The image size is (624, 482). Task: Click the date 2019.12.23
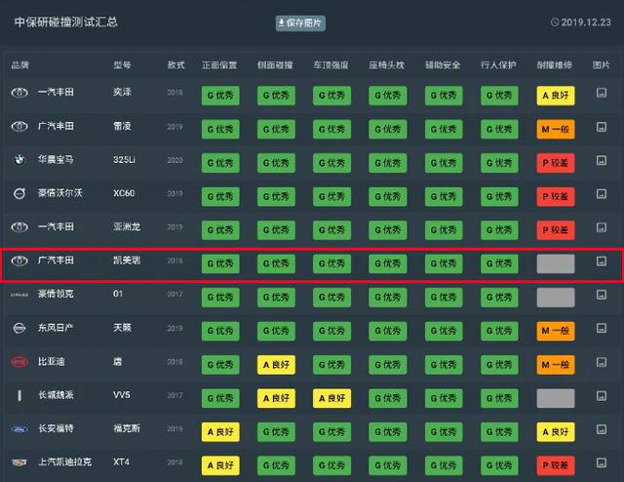586,22
